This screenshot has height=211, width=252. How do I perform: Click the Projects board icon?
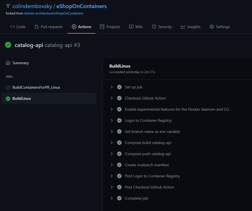click(x=102, y=27)
